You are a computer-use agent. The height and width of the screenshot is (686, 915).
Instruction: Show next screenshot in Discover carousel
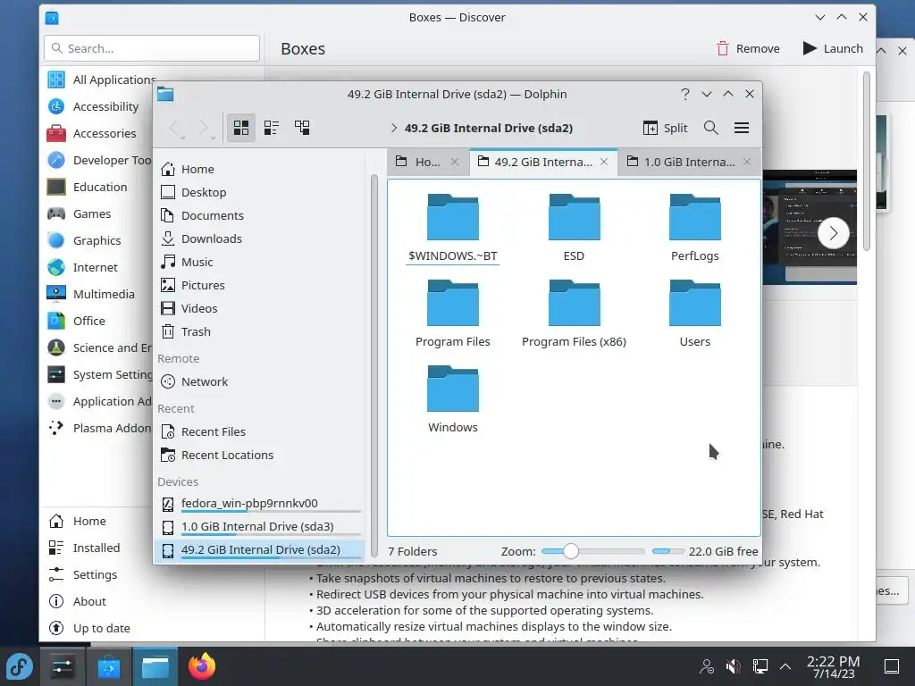[x=834, y=233]
